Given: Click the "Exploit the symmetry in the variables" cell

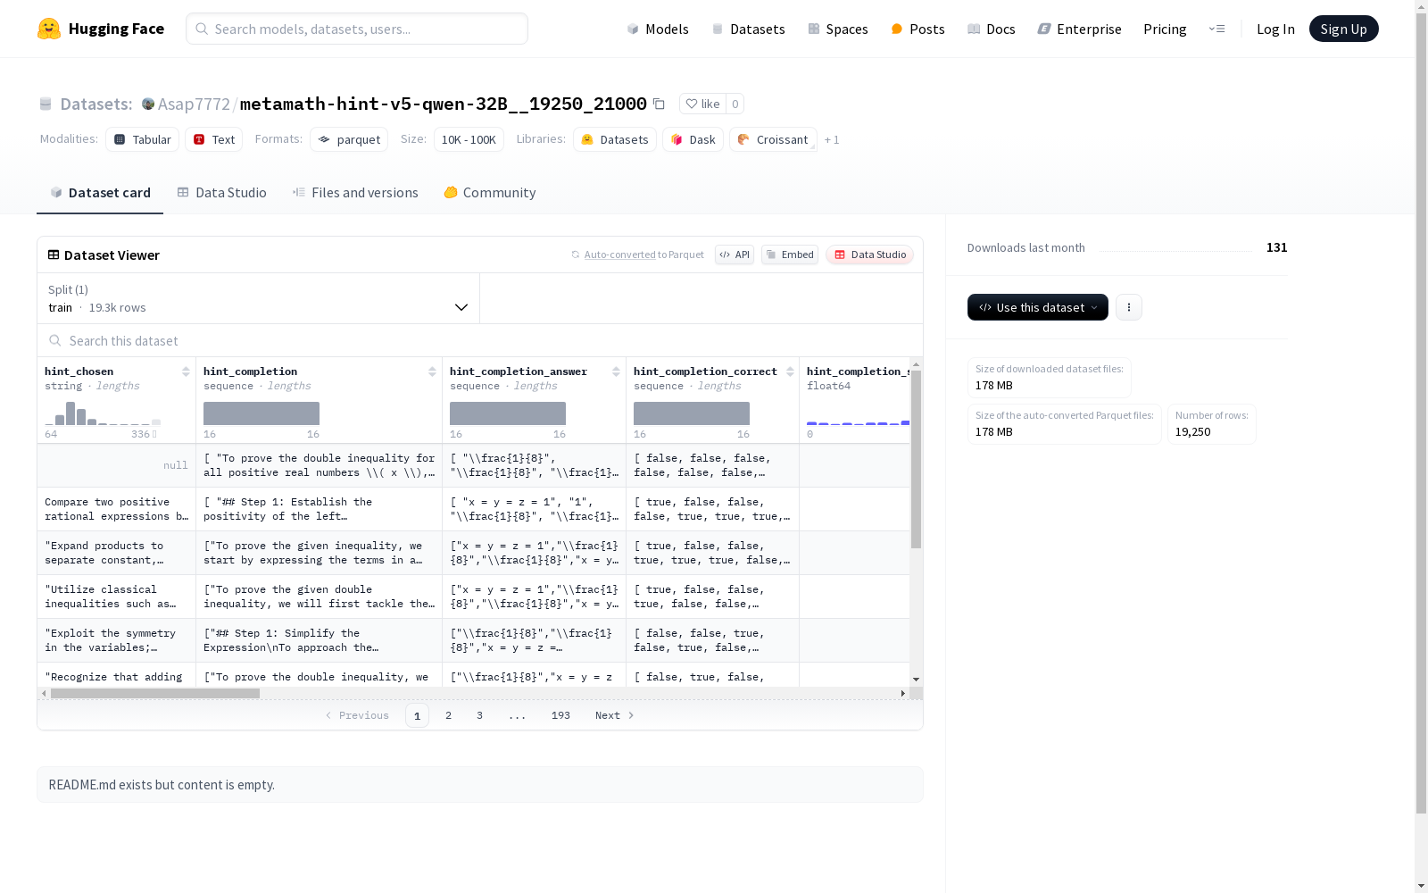Looking at the screenshot, I should click(x=116, y=640).
